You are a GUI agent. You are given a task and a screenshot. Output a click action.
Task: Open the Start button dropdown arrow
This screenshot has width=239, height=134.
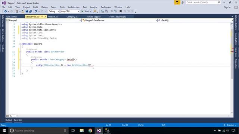click(90, 12)
